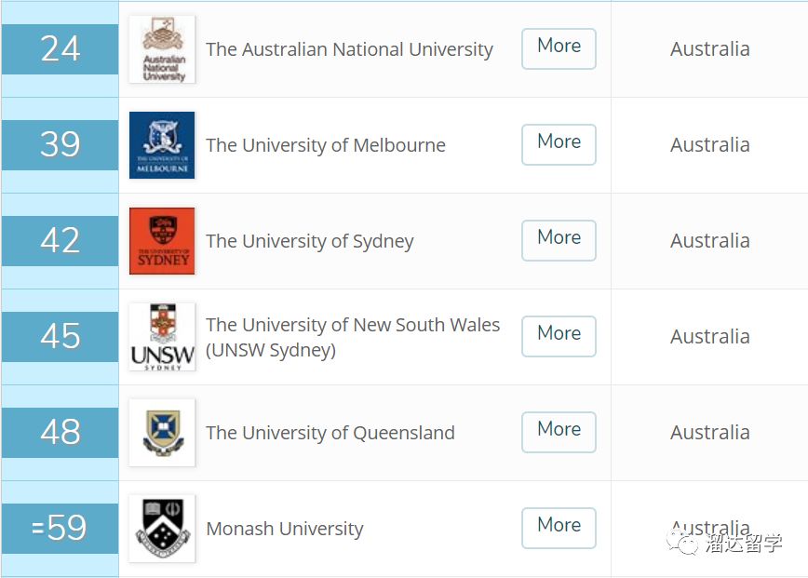Open More for University of Queensland
This screenshot has width=808, height=578.
(559, 432)
